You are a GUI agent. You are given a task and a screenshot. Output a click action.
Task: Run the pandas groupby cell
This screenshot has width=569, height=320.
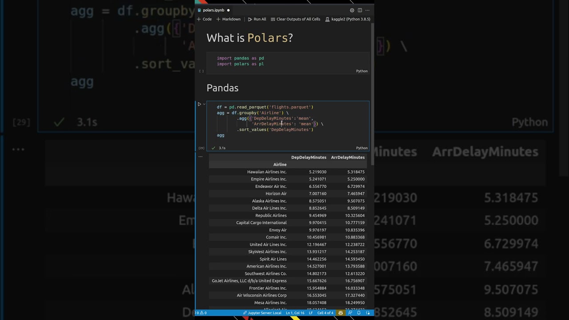click(x=199, y=104)
